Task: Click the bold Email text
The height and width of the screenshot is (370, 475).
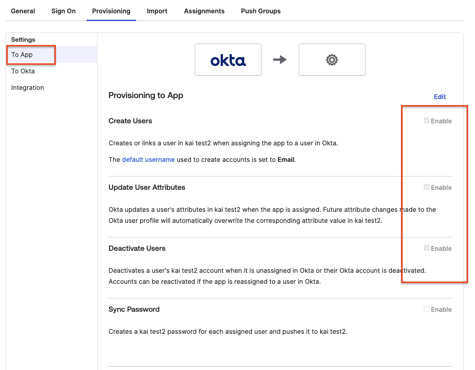Action: point(286,160)
